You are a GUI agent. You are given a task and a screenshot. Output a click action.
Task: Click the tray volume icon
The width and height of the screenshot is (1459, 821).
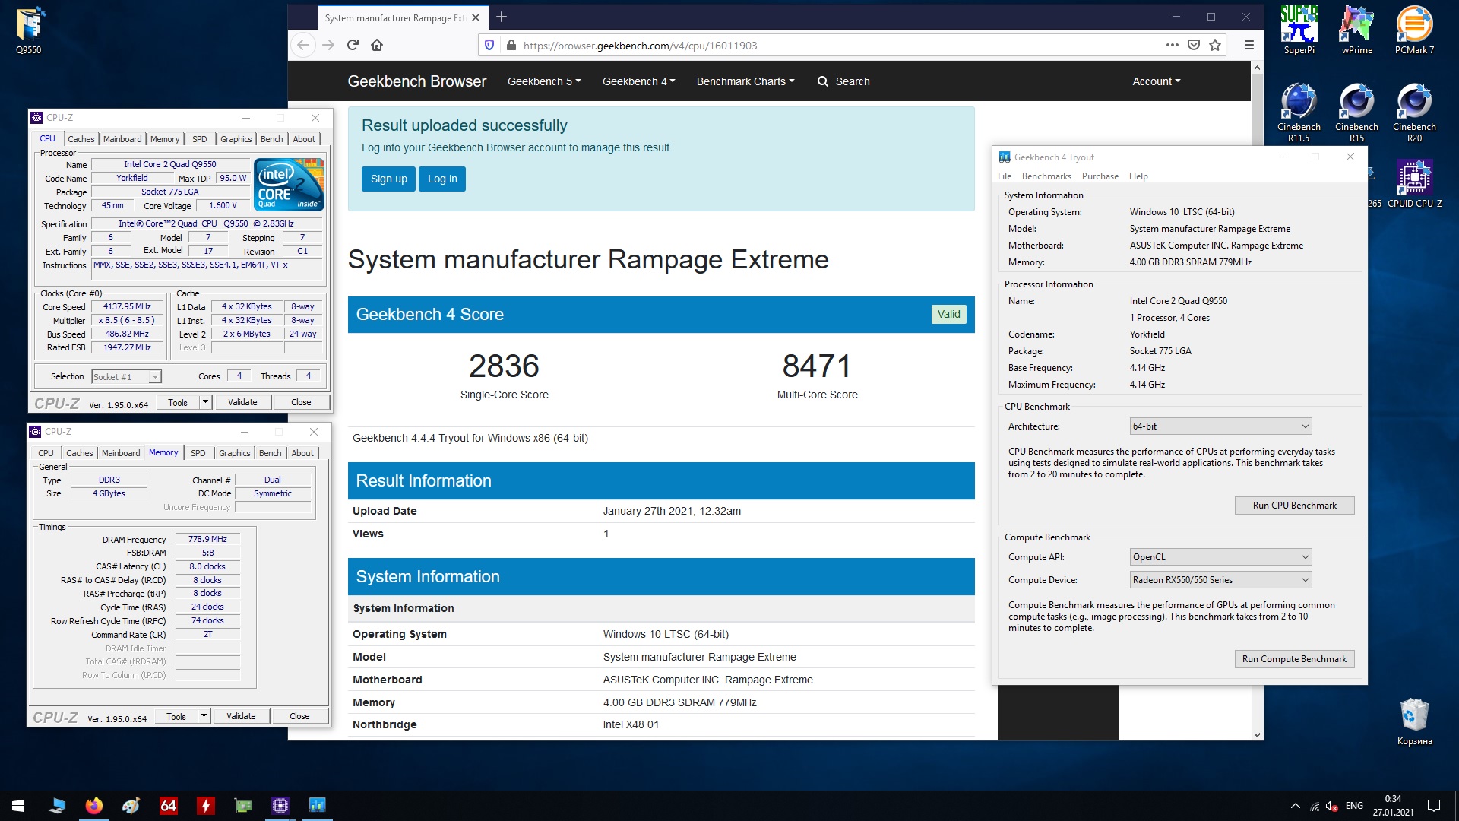(x=1331, y=807)
